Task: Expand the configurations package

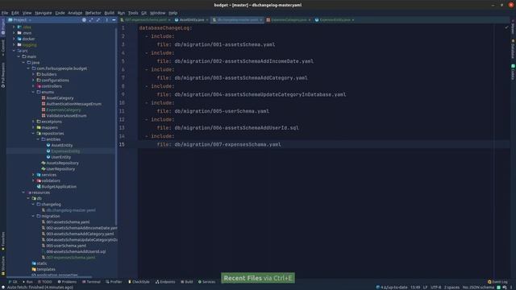Action: (33, 81)
